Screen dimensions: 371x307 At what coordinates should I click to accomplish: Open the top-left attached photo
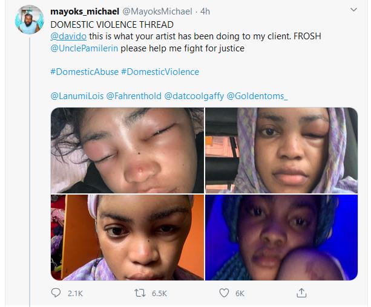[127, 150]
